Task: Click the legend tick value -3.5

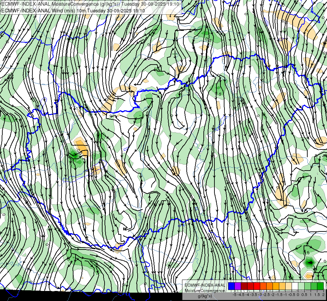Action: [254, 295]
